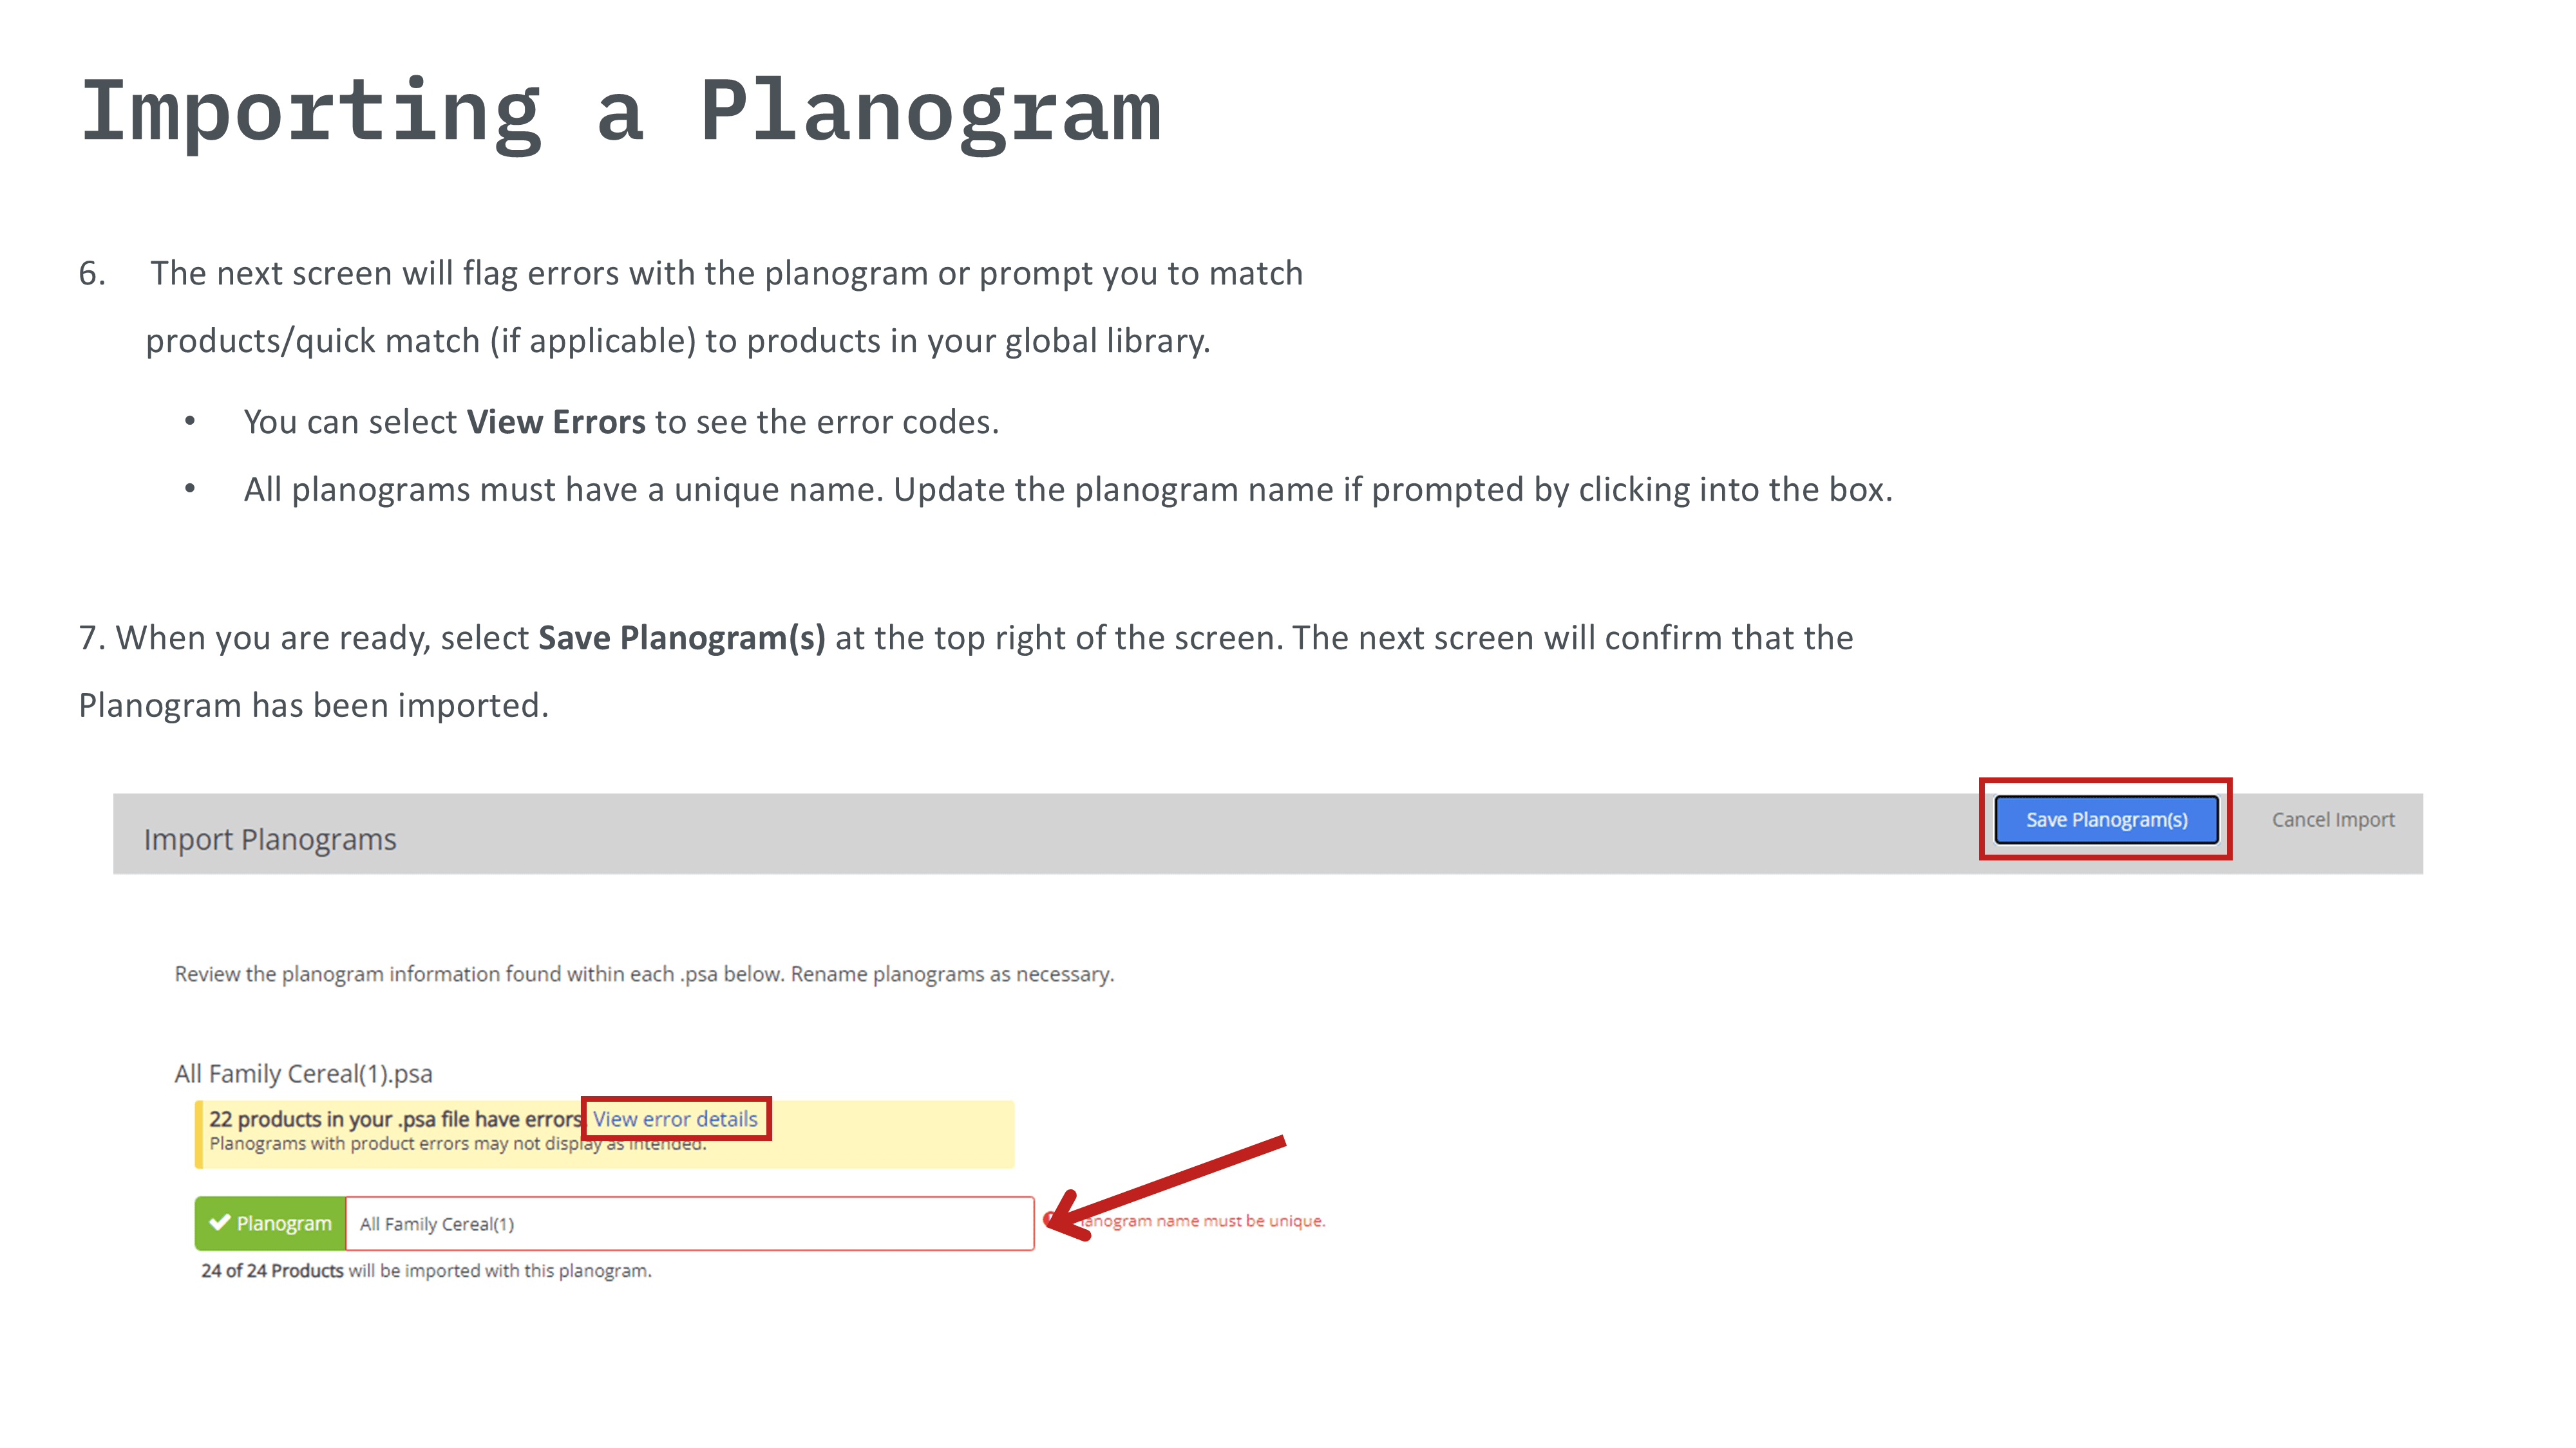Click into the All Family Cereal(1) name field

coord(689,1223)
